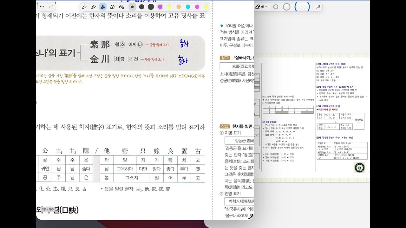Pick the orange color swatch
The height and width of the screenshot is (228, 406).
click(x=179, y=7)
